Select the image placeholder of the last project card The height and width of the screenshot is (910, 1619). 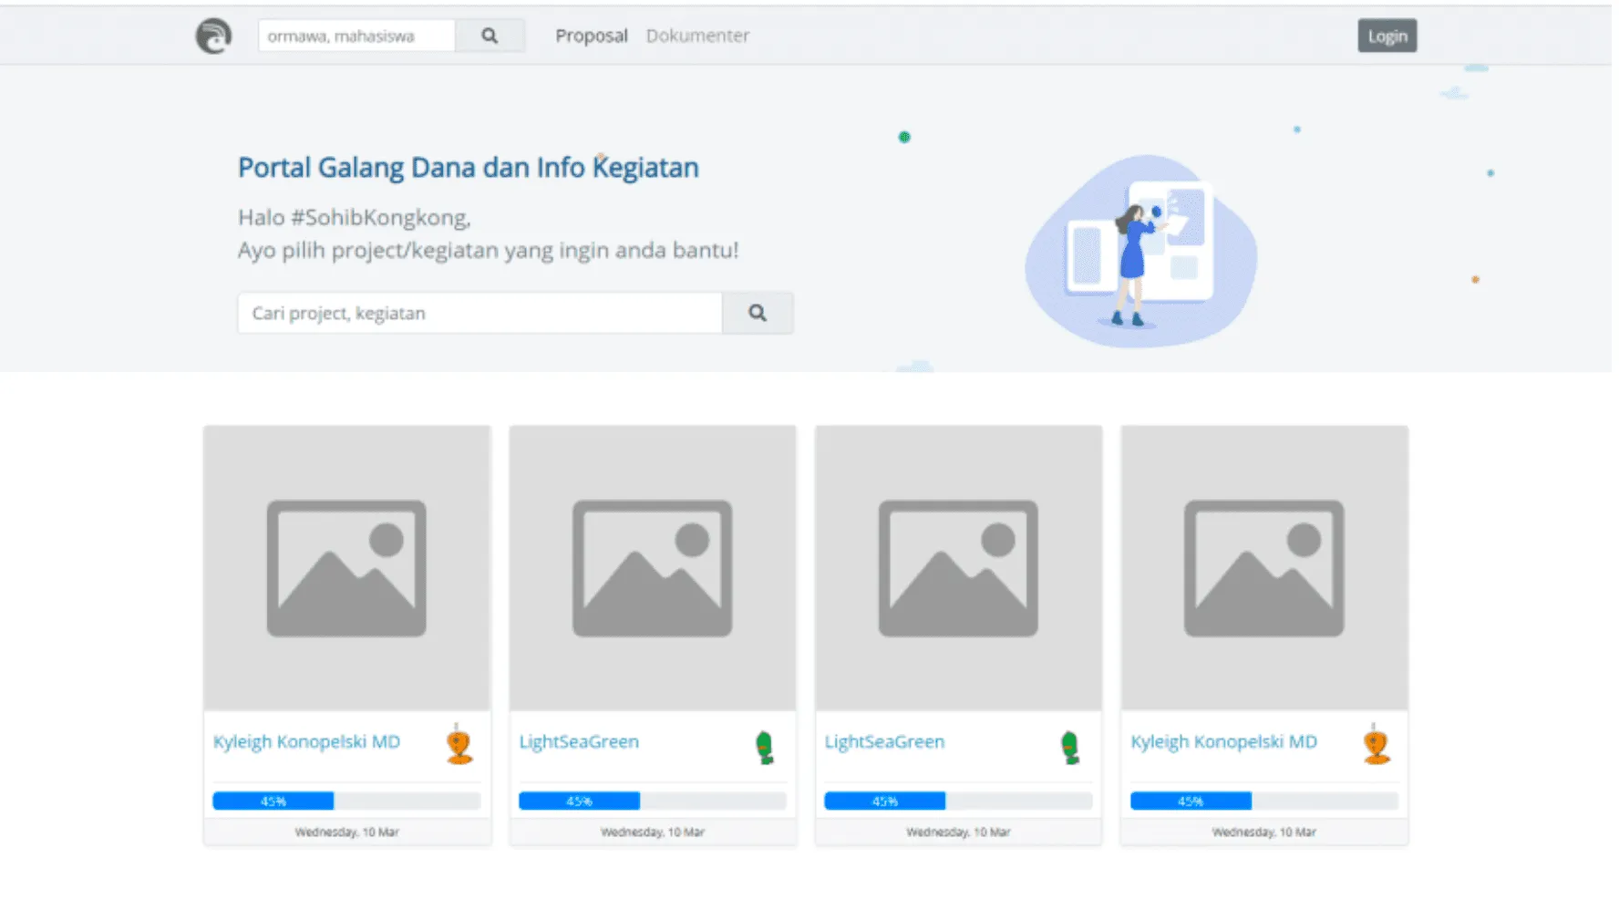(x=1264, y=568)
